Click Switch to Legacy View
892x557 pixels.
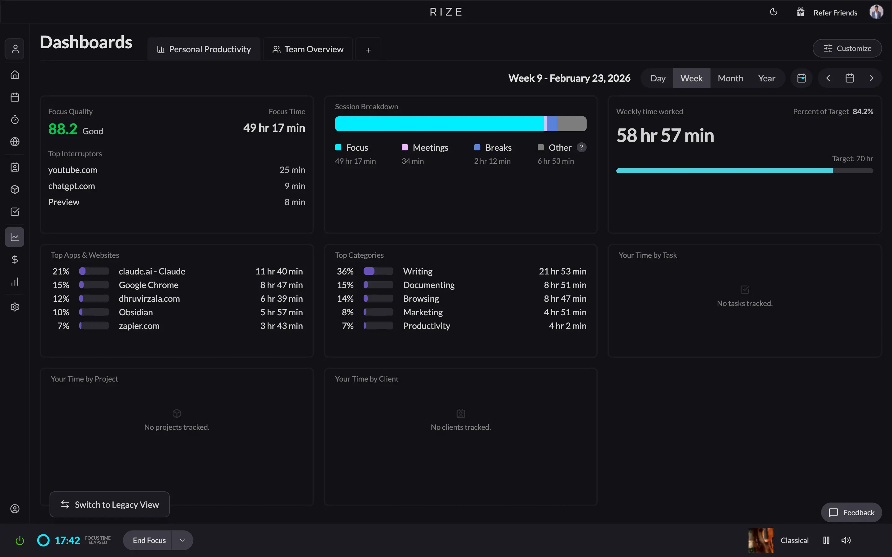tap(109, 504)
